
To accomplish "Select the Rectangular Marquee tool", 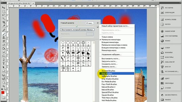I will click(4, 11).
